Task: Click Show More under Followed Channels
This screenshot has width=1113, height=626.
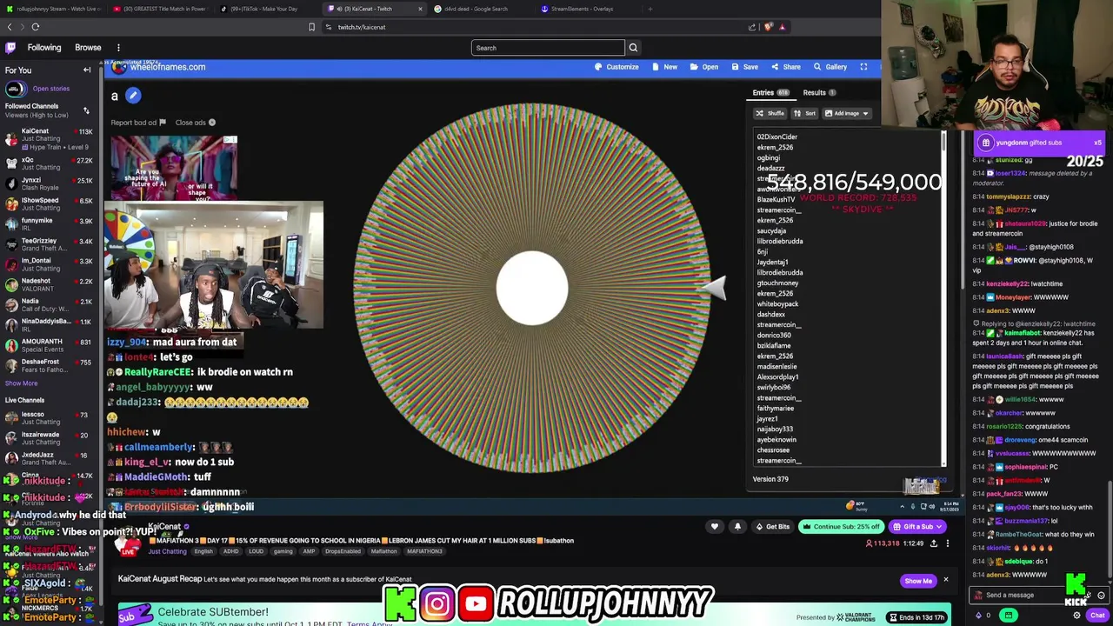Action: point(21,383)
